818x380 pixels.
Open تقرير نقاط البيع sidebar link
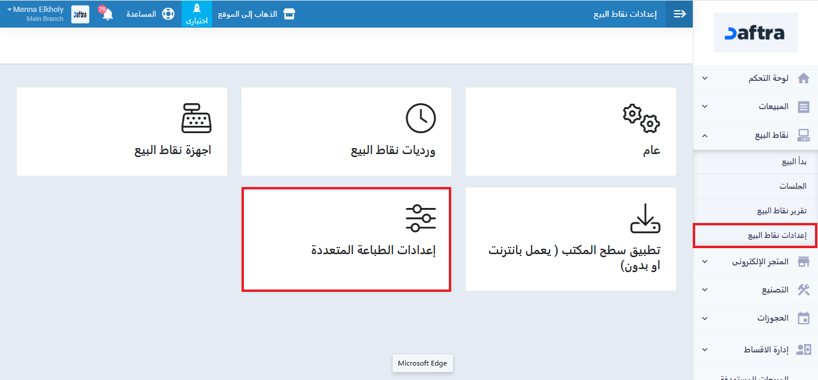pos(781,211)
